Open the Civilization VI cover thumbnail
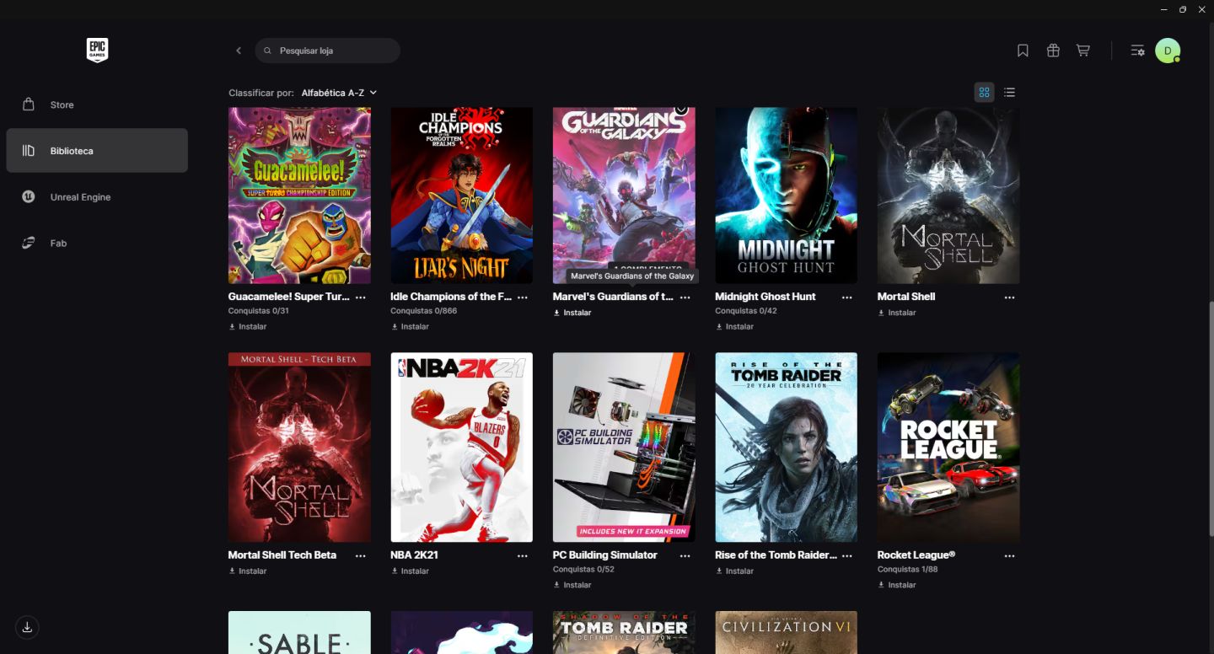 786,632
